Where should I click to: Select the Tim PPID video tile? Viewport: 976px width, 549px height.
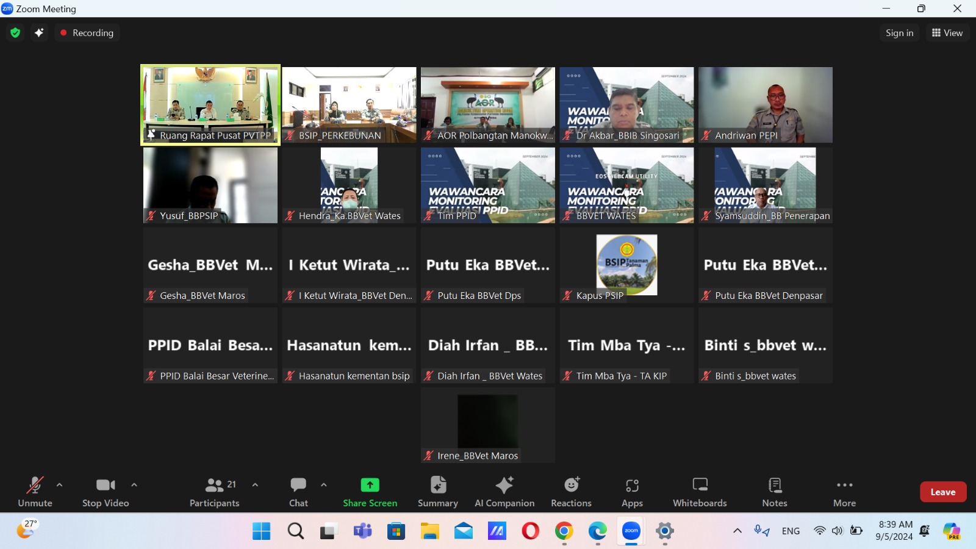(x=488, y=185)
